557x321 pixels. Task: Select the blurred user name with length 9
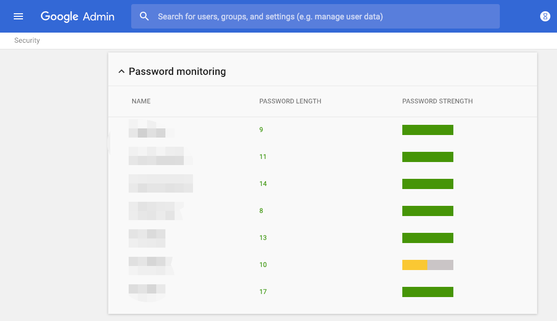[152, 129]
